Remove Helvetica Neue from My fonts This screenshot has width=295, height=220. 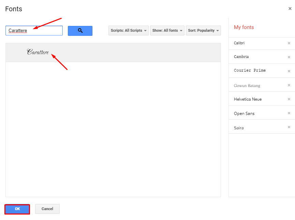tap(289, 99)
